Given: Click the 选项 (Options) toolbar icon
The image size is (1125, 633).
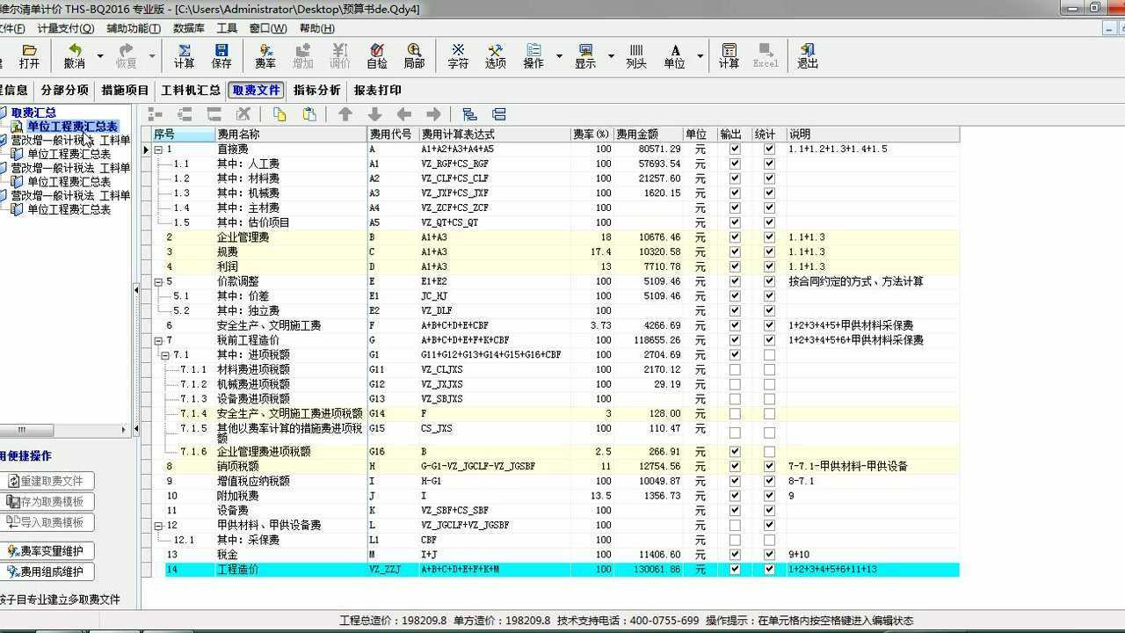Looking at the screenshot, I should click(495, 55).
